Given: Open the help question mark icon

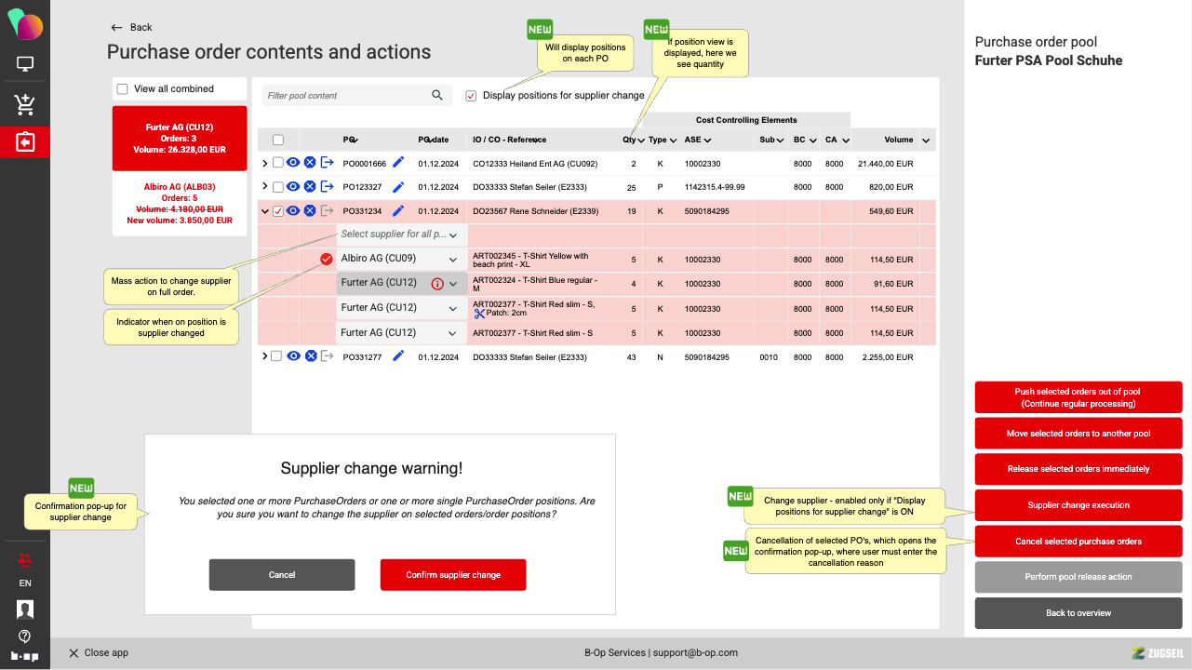Looking at the screenshot, I should [25, 636].
